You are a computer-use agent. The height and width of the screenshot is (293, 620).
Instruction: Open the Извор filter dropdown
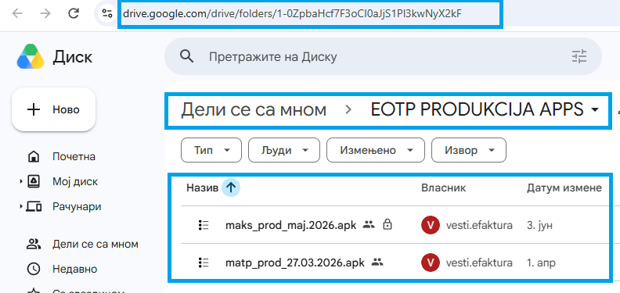[469, 150]
